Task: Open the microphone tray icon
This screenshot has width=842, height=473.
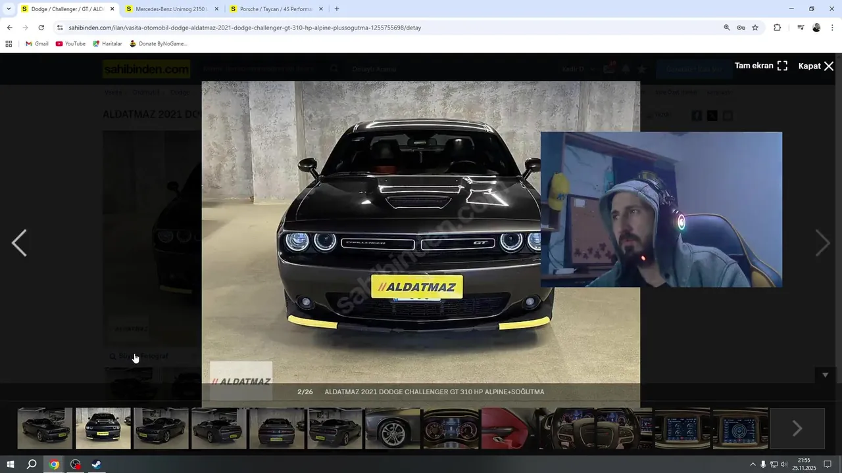Action: [763, 464]
